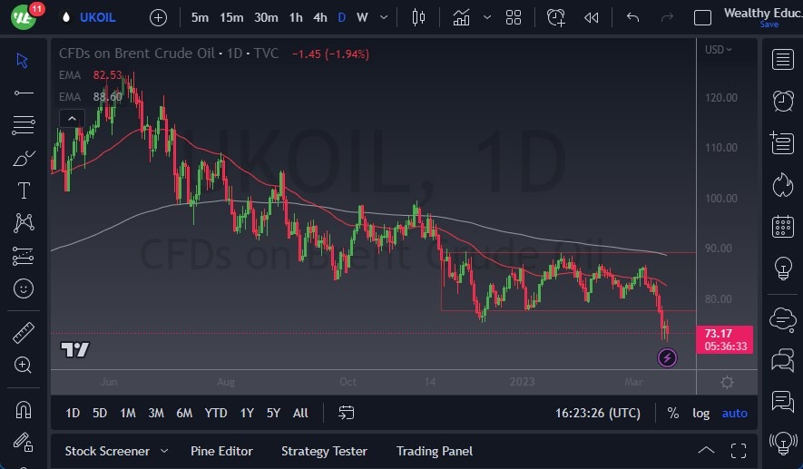Open the Calendar panel icon
This screenshot has height=469, width=803.
(782, 227)
